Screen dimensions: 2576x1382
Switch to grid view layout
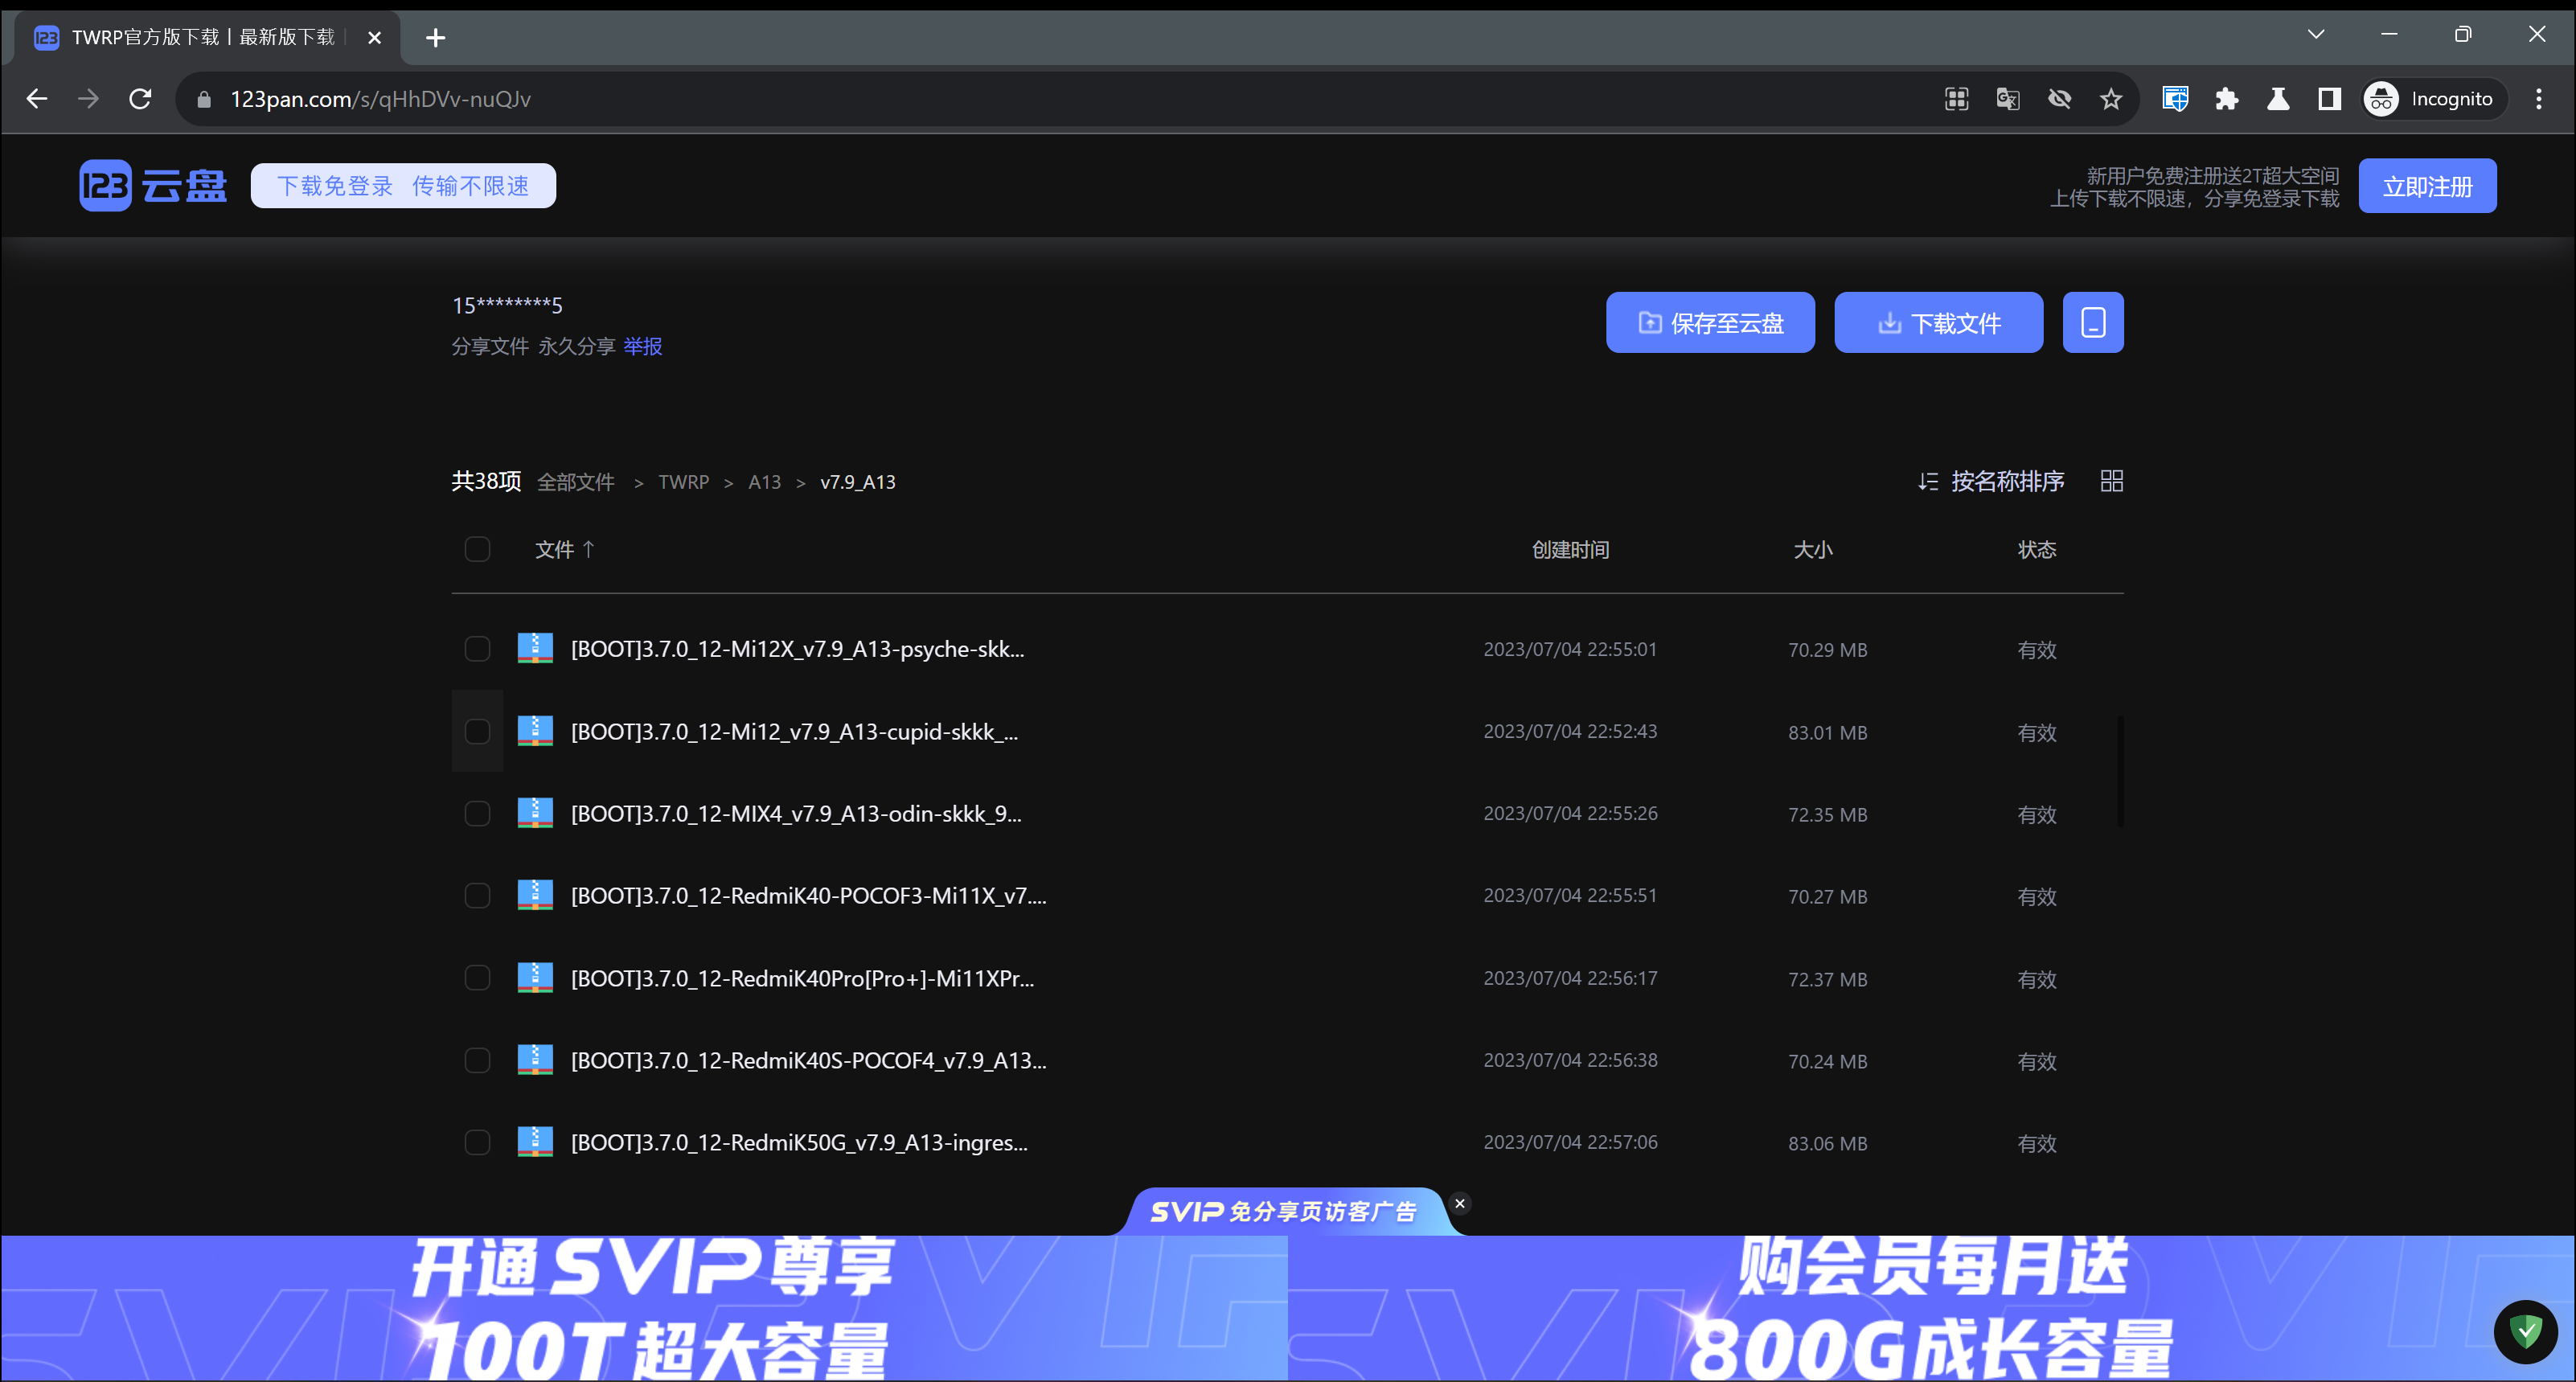[2111, 481]
